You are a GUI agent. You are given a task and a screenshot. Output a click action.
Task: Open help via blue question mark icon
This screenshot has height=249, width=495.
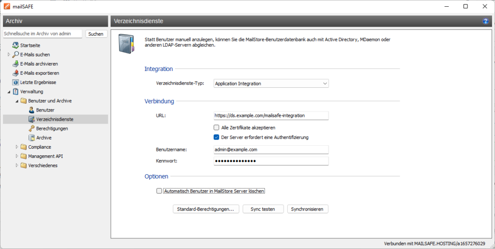pos(485,22)
